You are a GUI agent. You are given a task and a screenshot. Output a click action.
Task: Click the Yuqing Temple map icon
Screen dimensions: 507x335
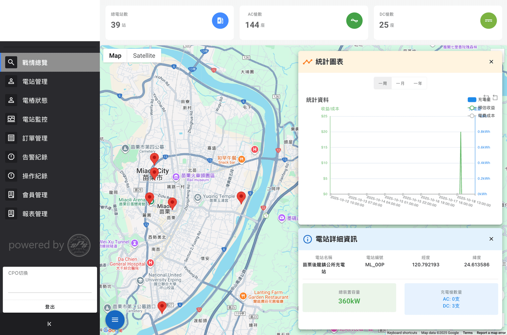pyautogui.click(x=197, y=197)
